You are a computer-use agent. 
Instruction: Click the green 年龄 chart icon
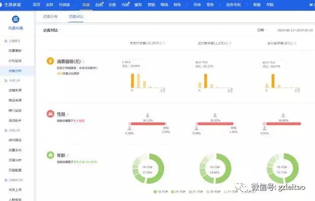[x=50, y=155]
